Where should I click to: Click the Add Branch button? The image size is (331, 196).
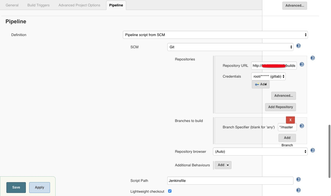point(287,138)
